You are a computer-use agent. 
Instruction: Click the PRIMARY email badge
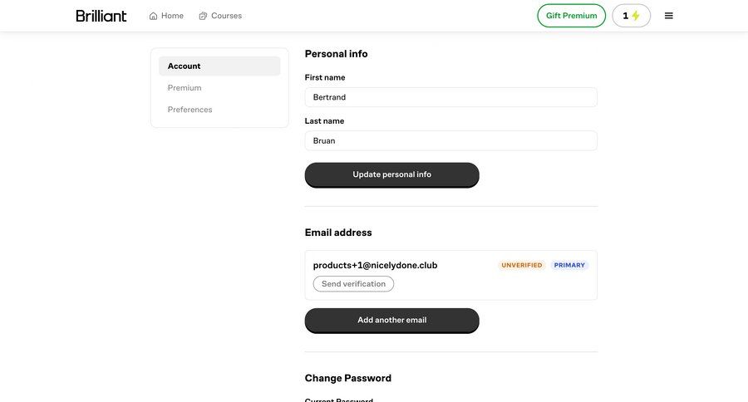pos(569,265)
